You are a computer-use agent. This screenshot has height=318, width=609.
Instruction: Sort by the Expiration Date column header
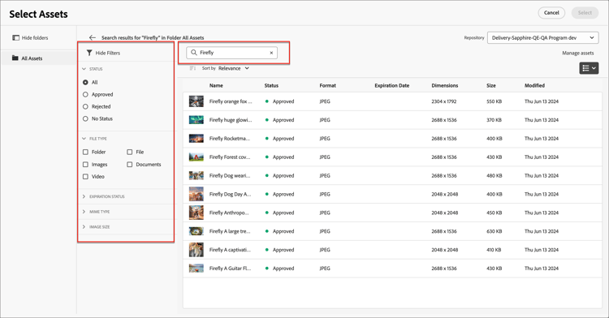pos(392,85)
